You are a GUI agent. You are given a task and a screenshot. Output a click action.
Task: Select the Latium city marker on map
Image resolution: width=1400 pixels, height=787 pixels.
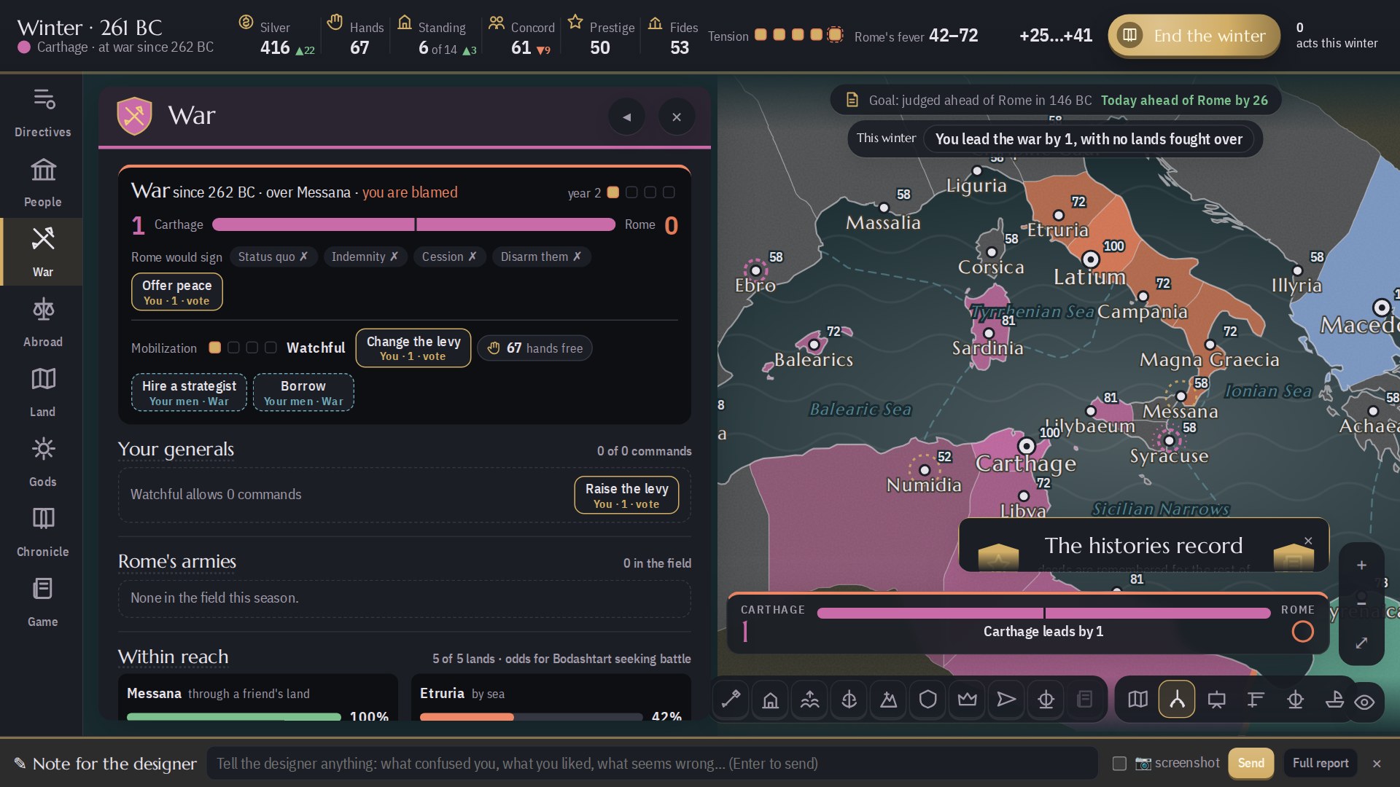tap(1090, 259)
